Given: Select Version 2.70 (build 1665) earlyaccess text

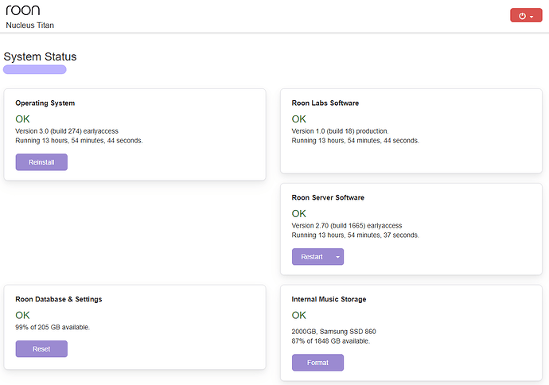Looking at the screenshot, I should (x=347, y=225).
